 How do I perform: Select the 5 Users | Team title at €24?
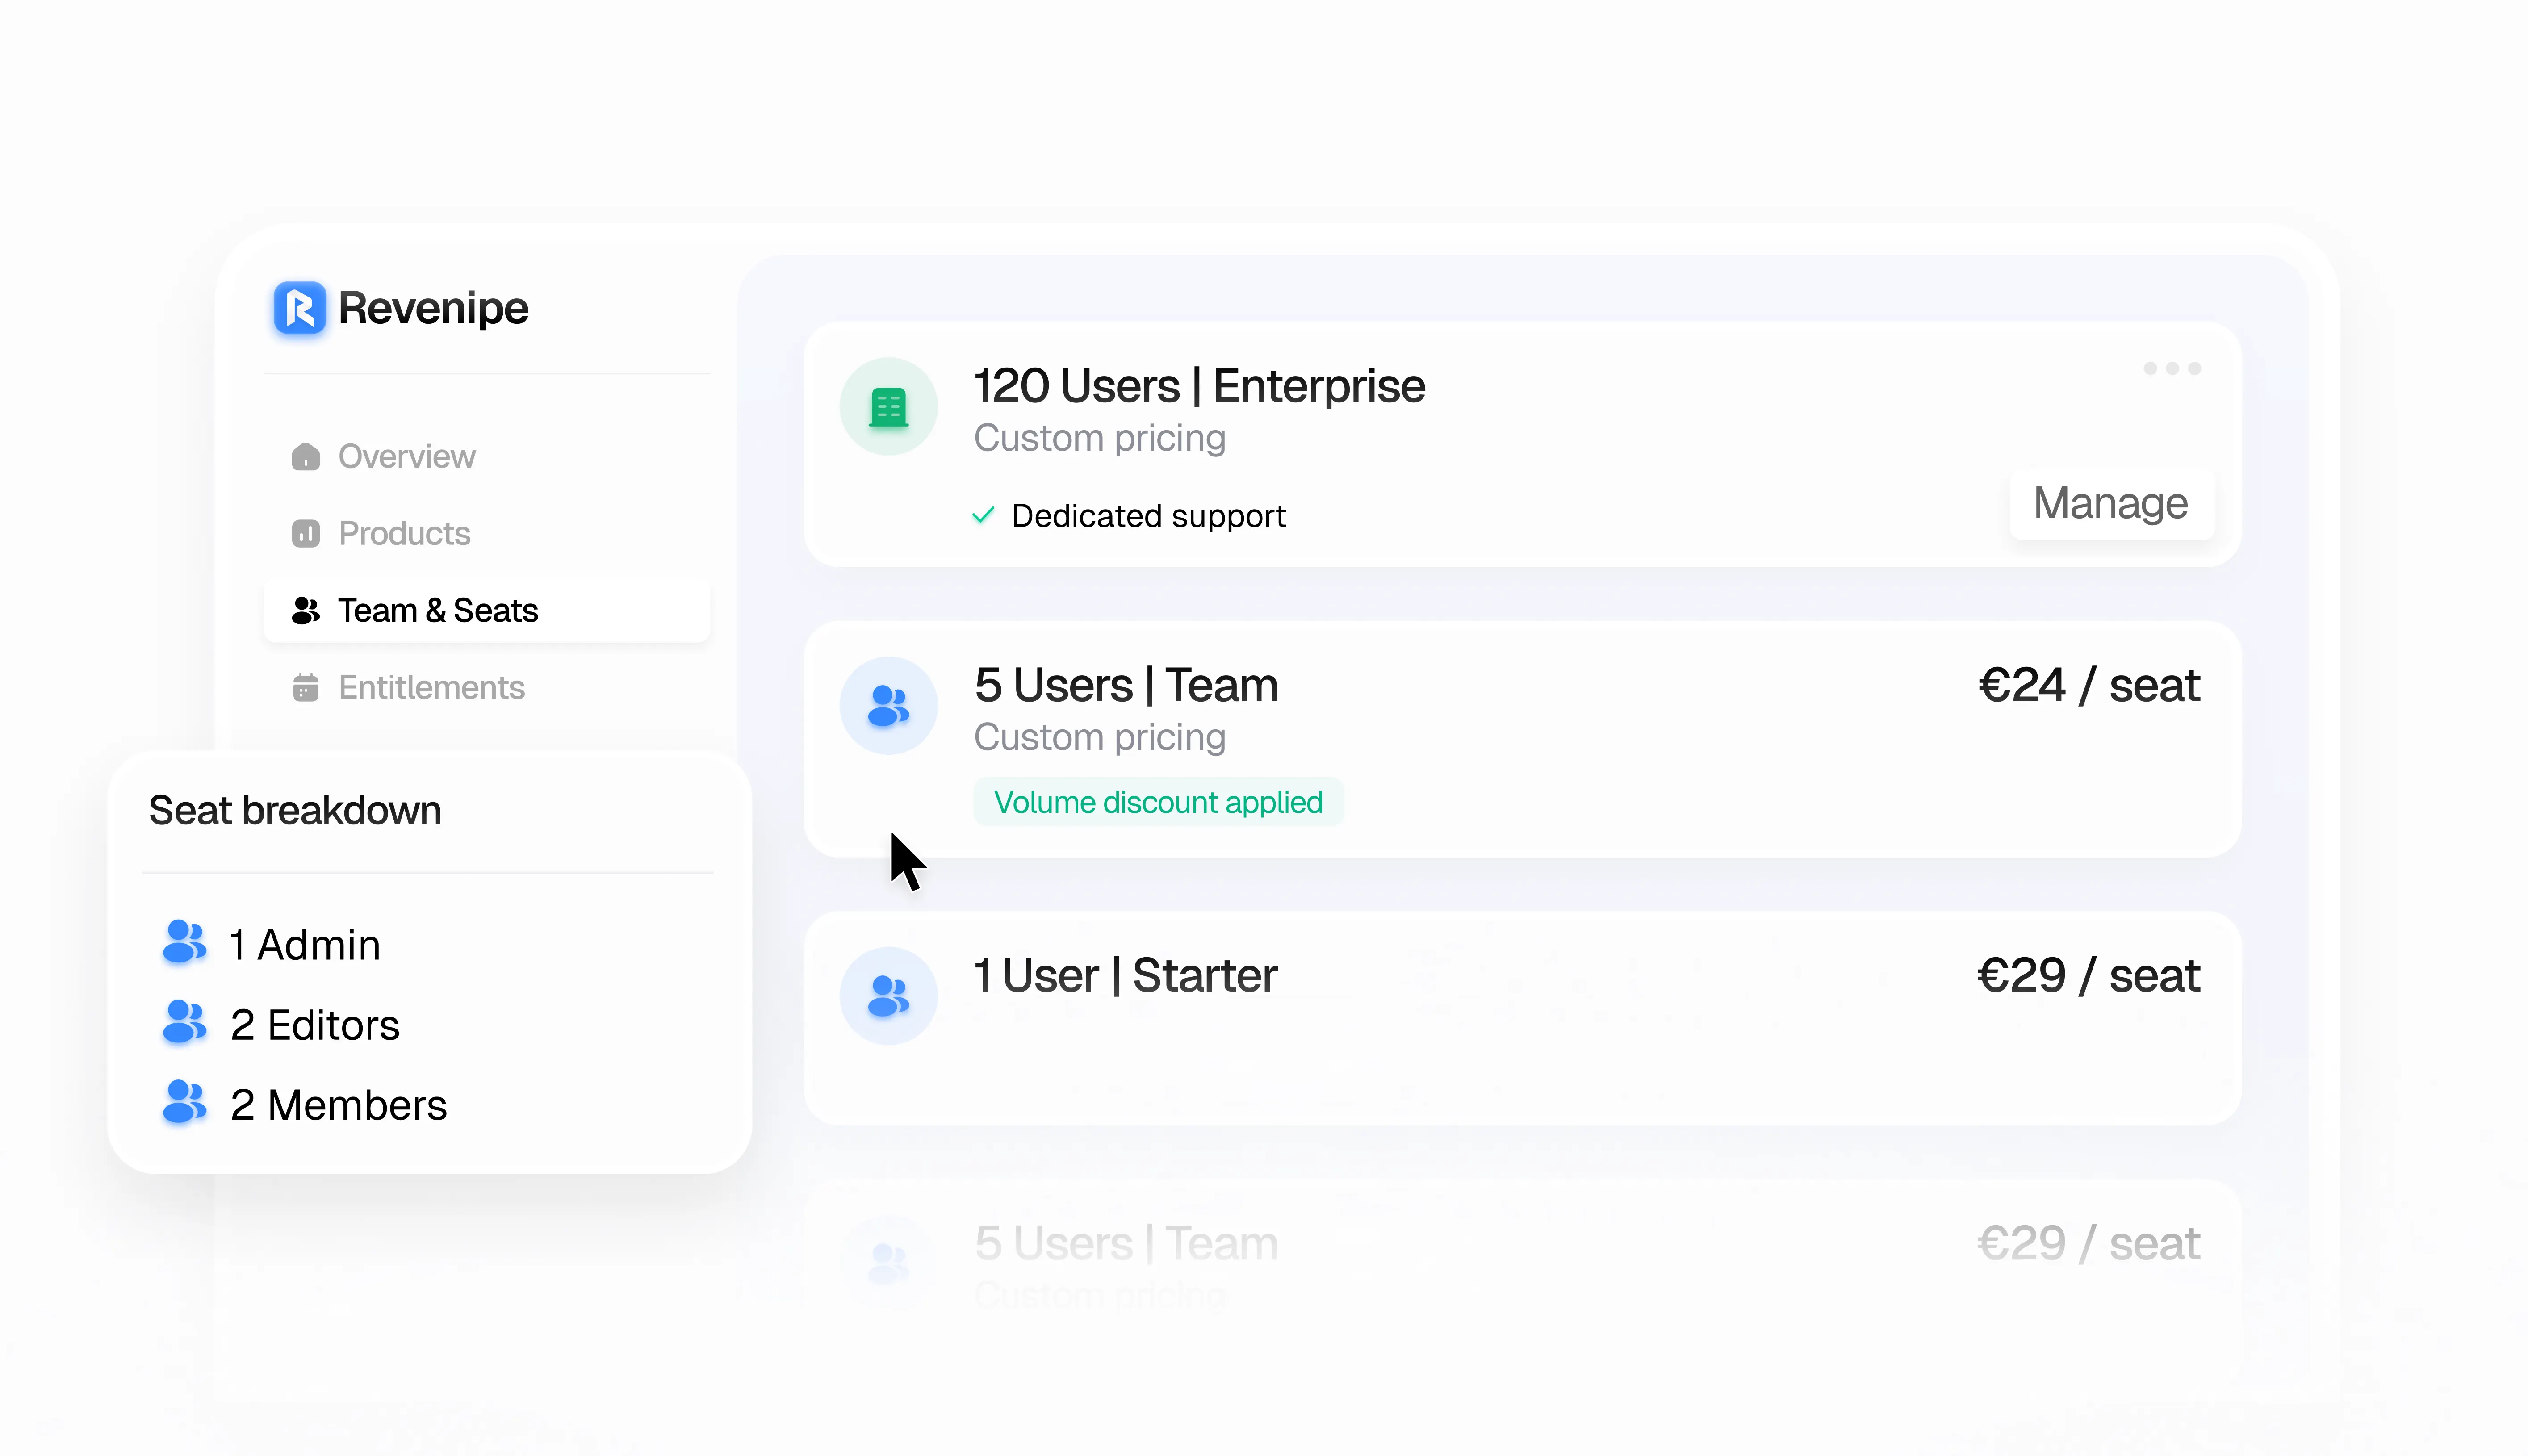tap(1126, 685)
